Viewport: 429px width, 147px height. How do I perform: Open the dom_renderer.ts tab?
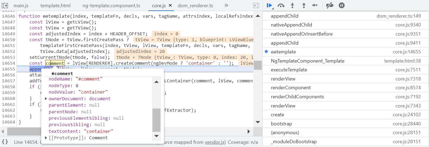(195, 5)
